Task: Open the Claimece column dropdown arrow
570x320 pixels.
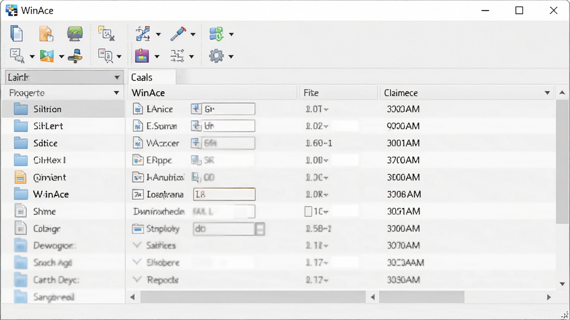Action: pos(547,93)
